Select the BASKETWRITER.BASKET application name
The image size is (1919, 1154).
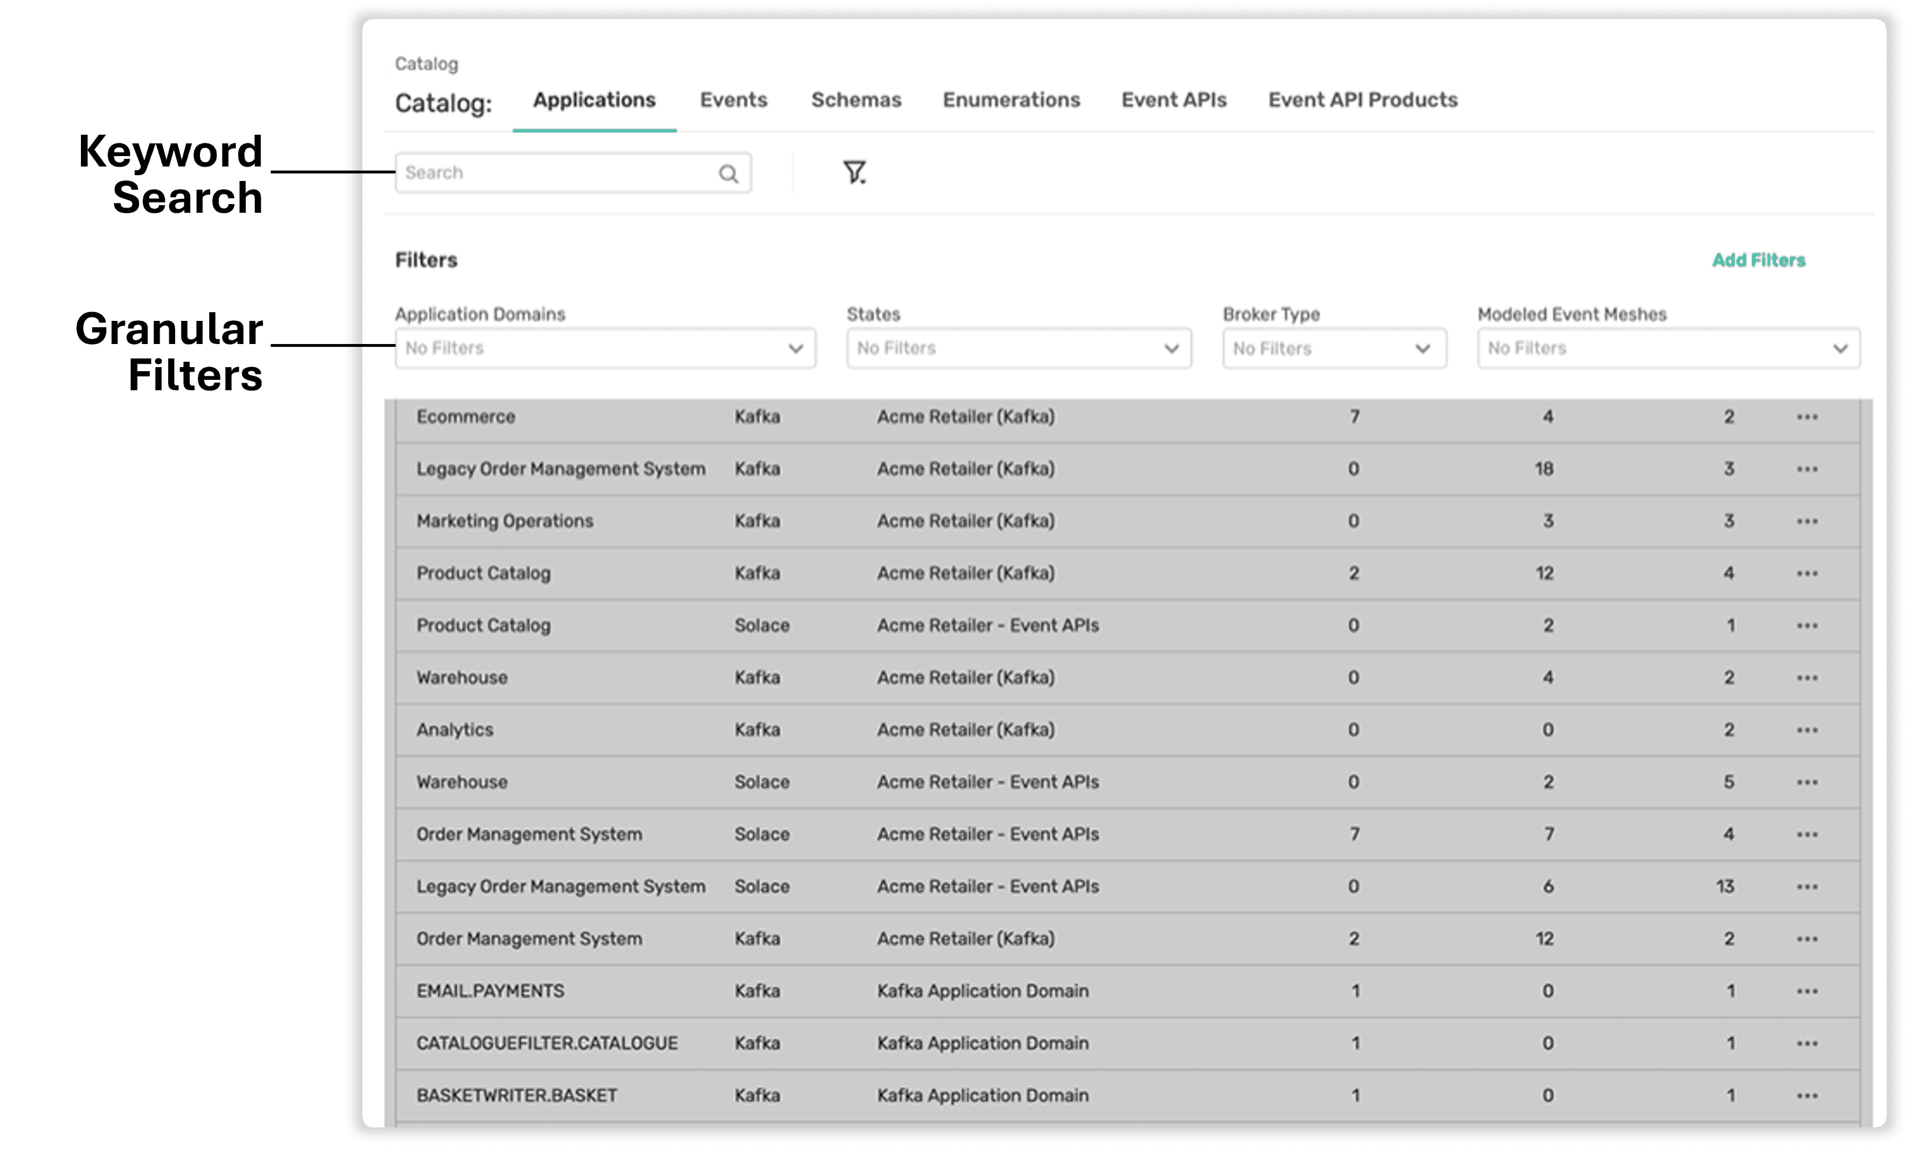pos(516,1095)
